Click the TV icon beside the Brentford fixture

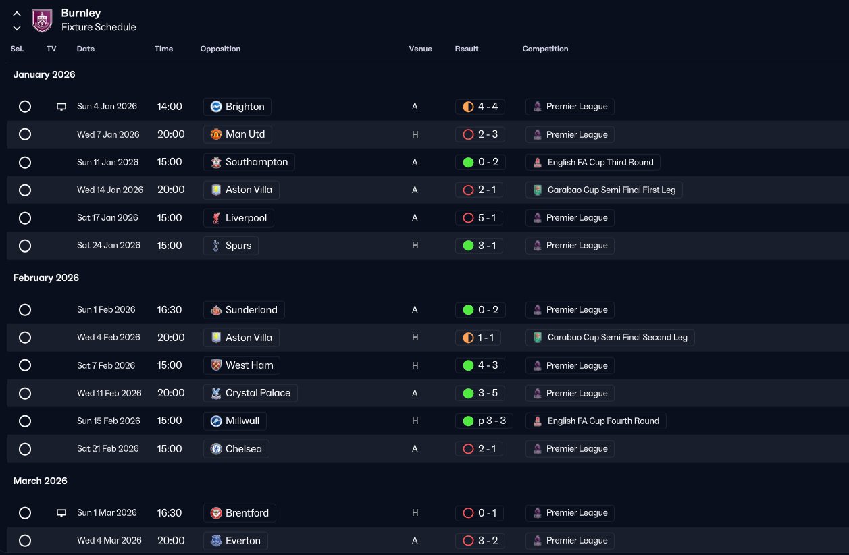point(61,513)
